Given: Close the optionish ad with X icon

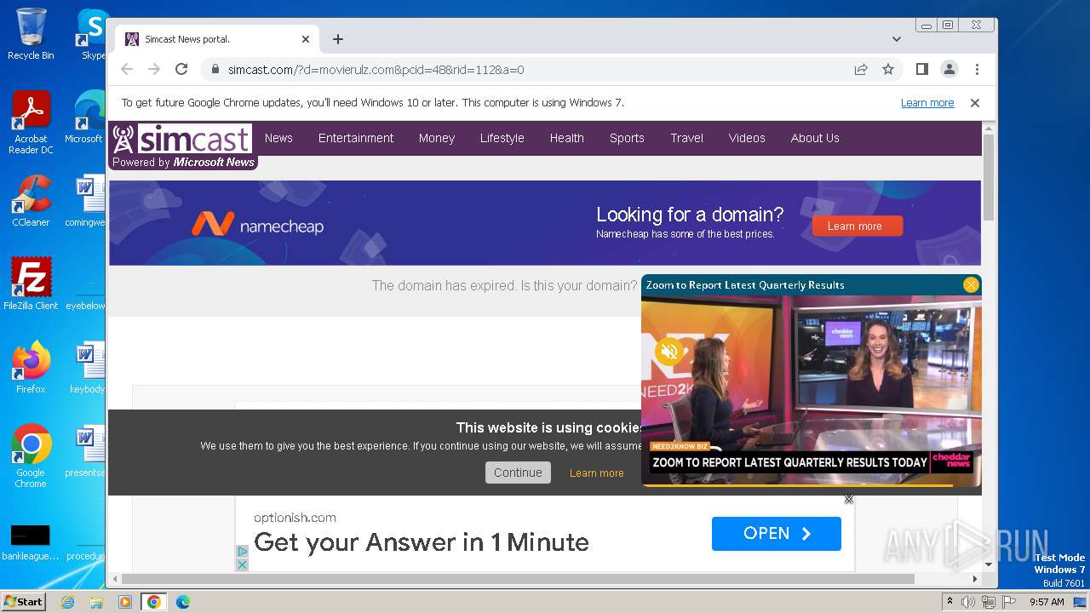Looking at the screenshot, I should [242, 564].
